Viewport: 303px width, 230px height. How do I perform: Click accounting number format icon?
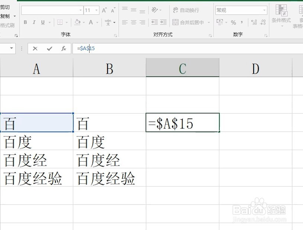[x=219, y=22]
